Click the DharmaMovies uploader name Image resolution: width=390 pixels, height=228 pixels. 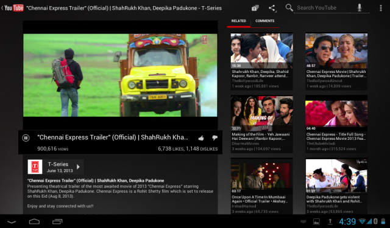tap(245, 143)
